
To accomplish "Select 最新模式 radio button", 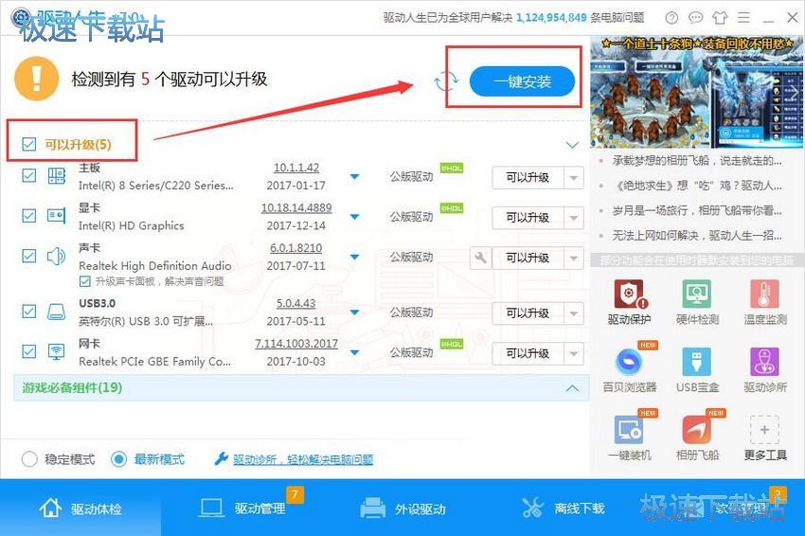I will (118, 459).
